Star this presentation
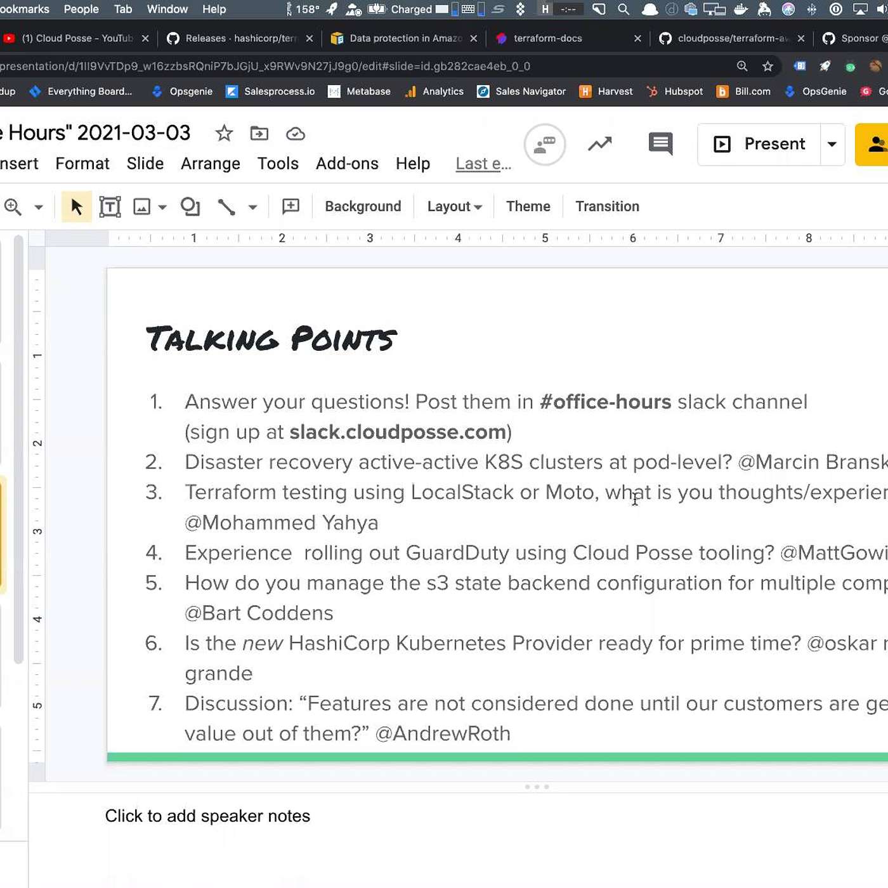Viewport: 888px width, 888px height. [x=224, y=133]
